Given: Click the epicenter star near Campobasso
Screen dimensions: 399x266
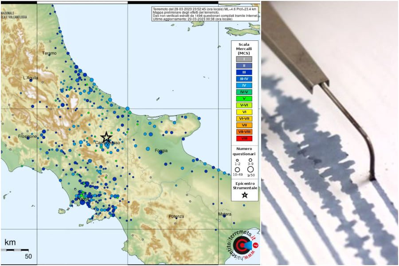Looking at the screenshot, I should point(106,137).
